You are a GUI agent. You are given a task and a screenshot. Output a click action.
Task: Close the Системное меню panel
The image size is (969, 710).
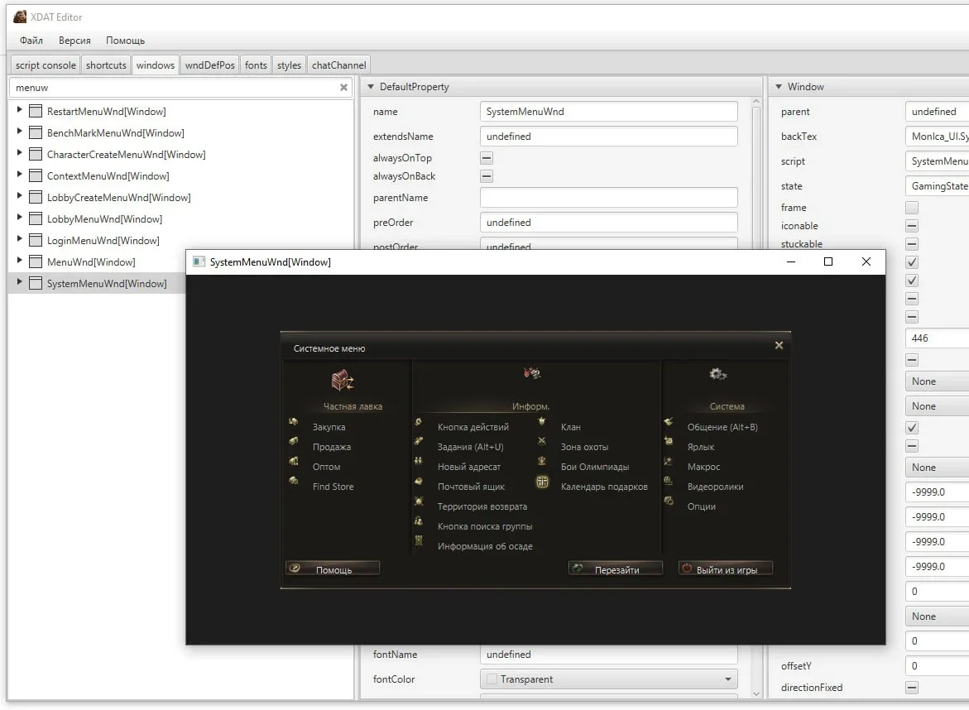[x=779, y=345]
